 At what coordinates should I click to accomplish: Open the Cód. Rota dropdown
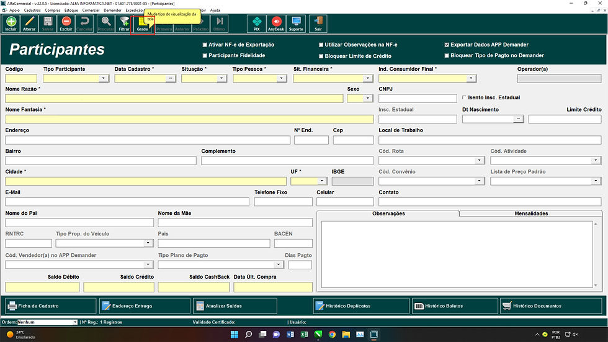coord(479,161)
